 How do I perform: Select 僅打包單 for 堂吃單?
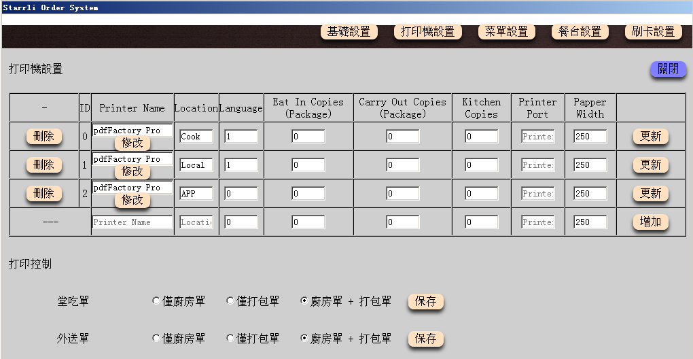[x=231, y=301]
